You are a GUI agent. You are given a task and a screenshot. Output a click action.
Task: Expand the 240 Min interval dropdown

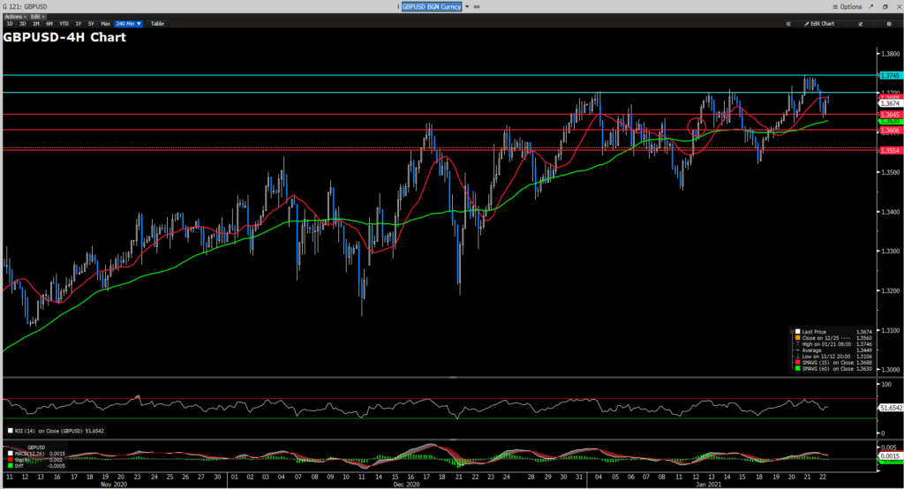coord(128,24)
